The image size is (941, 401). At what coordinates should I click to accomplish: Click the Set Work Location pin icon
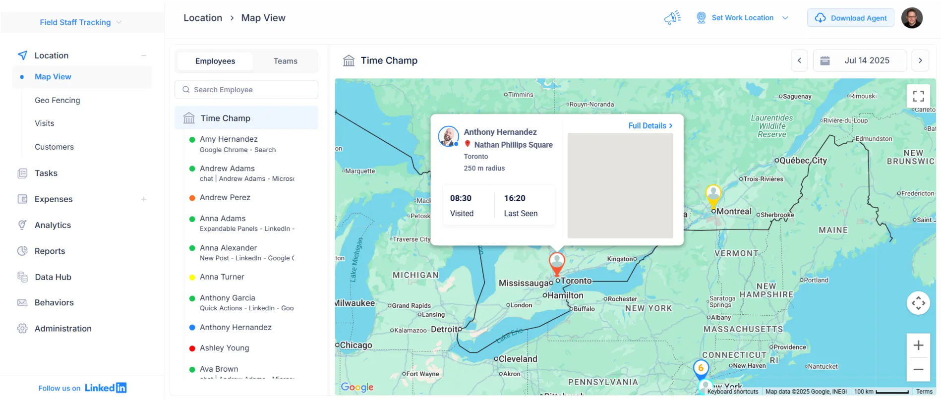pyautogui.click(x=701, y=18)
